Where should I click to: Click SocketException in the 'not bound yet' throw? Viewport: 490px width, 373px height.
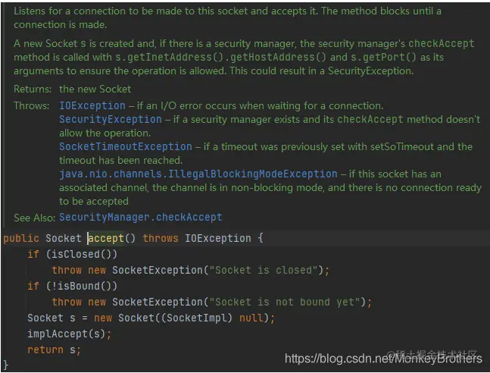click(158, 302)
